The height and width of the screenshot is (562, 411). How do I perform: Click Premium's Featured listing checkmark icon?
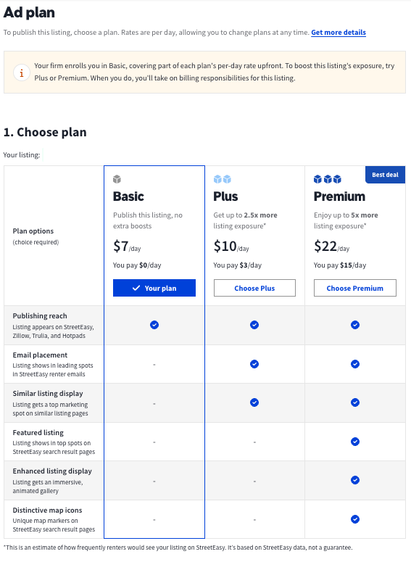355,442
